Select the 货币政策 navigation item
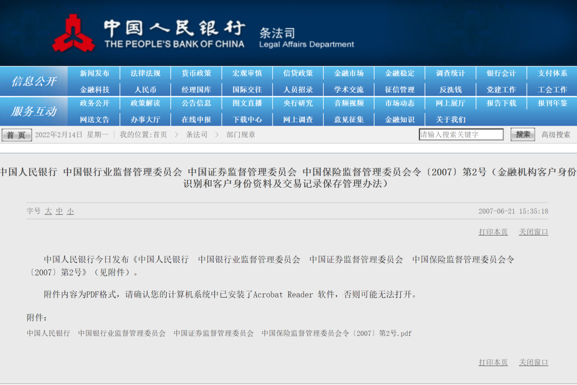The height and width of the screenshot is (385, 577). click(196, 73)
